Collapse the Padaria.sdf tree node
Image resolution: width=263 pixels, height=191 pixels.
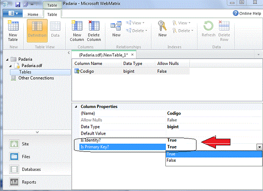(x=10, y=66)
